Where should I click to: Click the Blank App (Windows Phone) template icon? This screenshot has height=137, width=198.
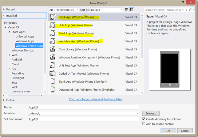(53, 17)
